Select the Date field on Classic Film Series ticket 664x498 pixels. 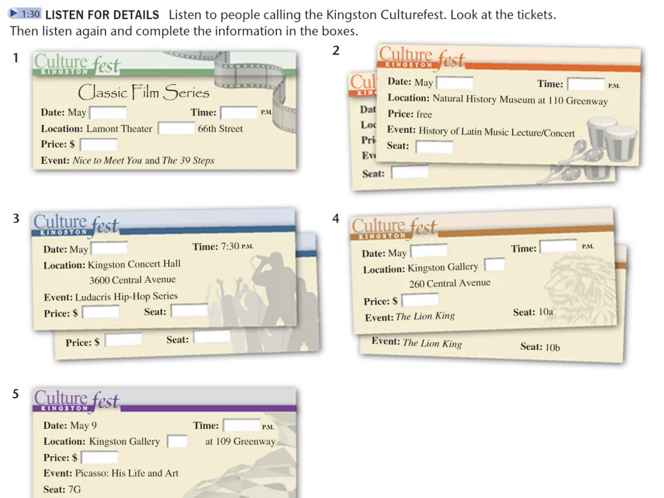[x=108, y=113]
